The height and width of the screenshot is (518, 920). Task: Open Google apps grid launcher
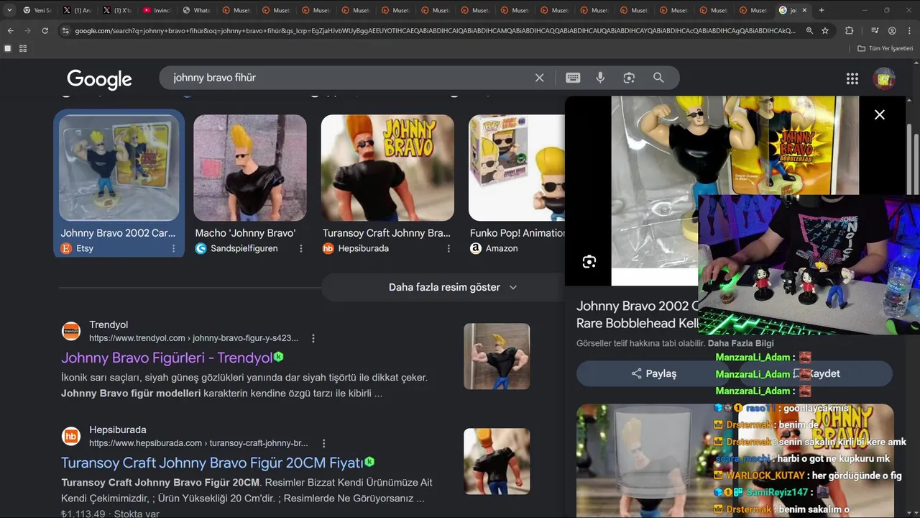[852, 78]
